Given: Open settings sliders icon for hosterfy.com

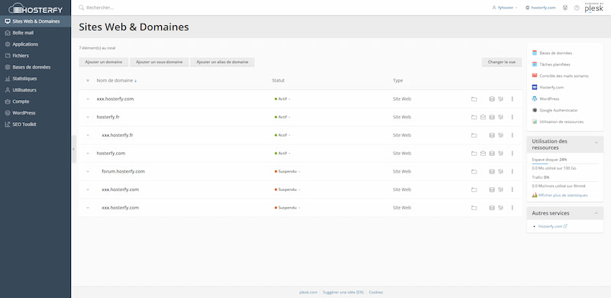Looking at the screenshot, I should 501,154.
